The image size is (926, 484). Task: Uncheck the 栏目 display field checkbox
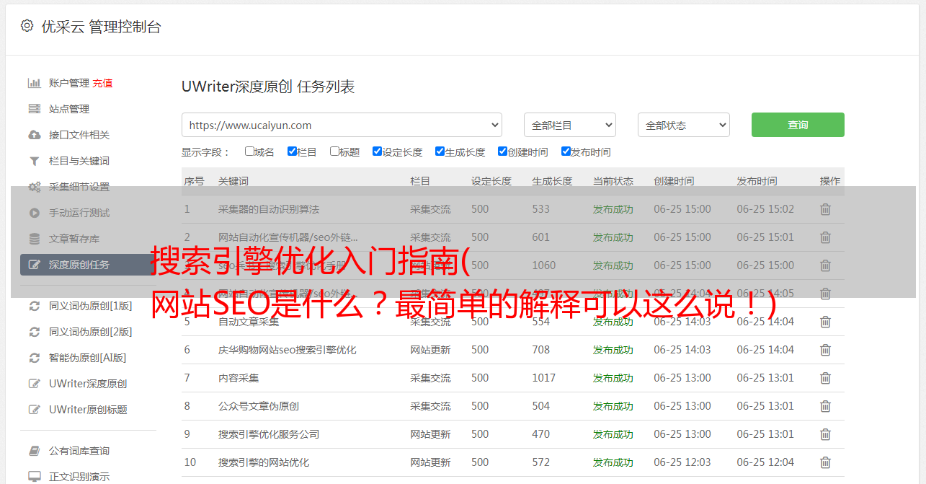pos(292,151)
